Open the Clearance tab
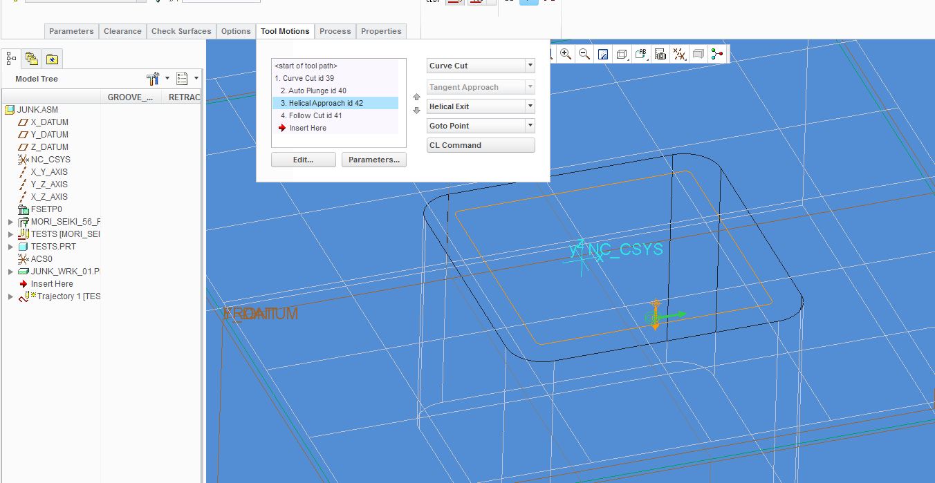935x483 pixels. pos(122,31)
